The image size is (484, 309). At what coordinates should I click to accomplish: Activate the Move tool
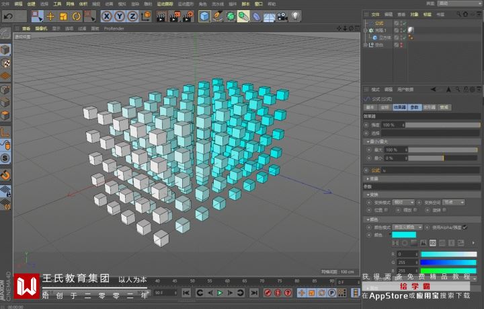click(50, 16)
